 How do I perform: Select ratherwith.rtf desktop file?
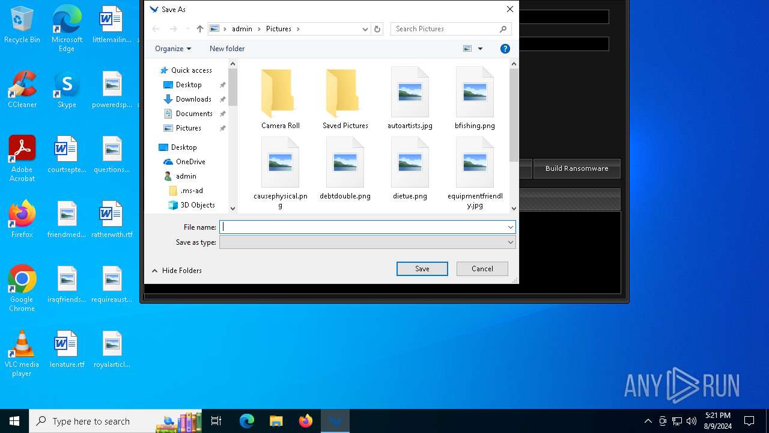[x=112, y=220]
